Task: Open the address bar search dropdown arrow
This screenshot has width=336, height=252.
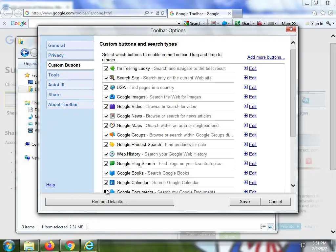Action: [x=152, y=13]
